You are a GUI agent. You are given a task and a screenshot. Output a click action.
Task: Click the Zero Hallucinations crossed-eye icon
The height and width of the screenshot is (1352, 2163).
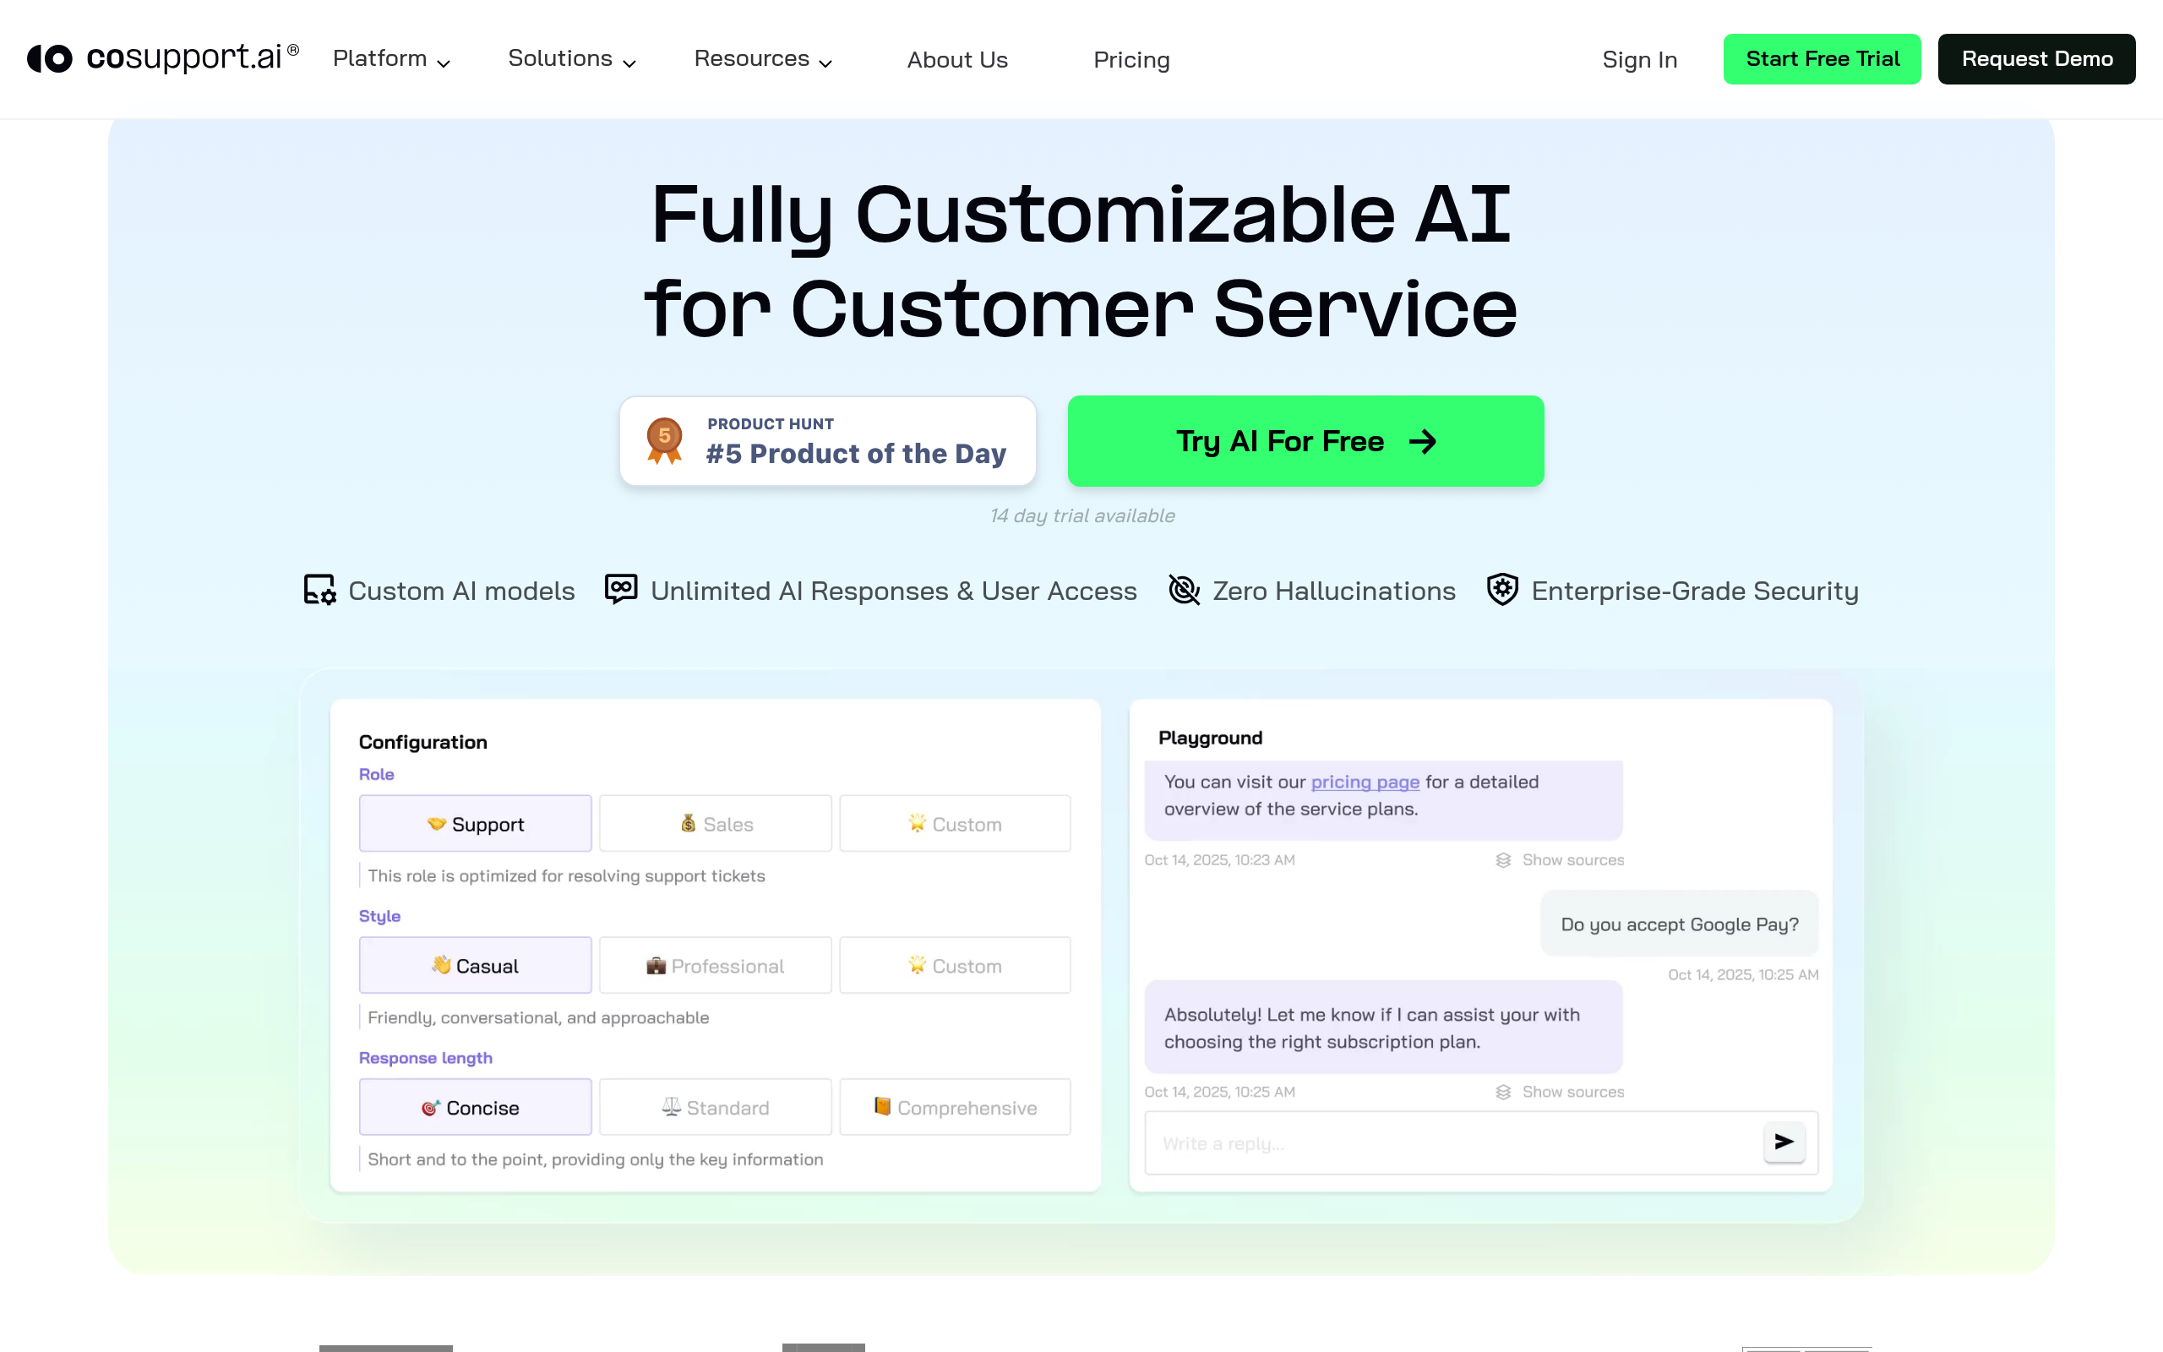click(x=1184, y=590)
